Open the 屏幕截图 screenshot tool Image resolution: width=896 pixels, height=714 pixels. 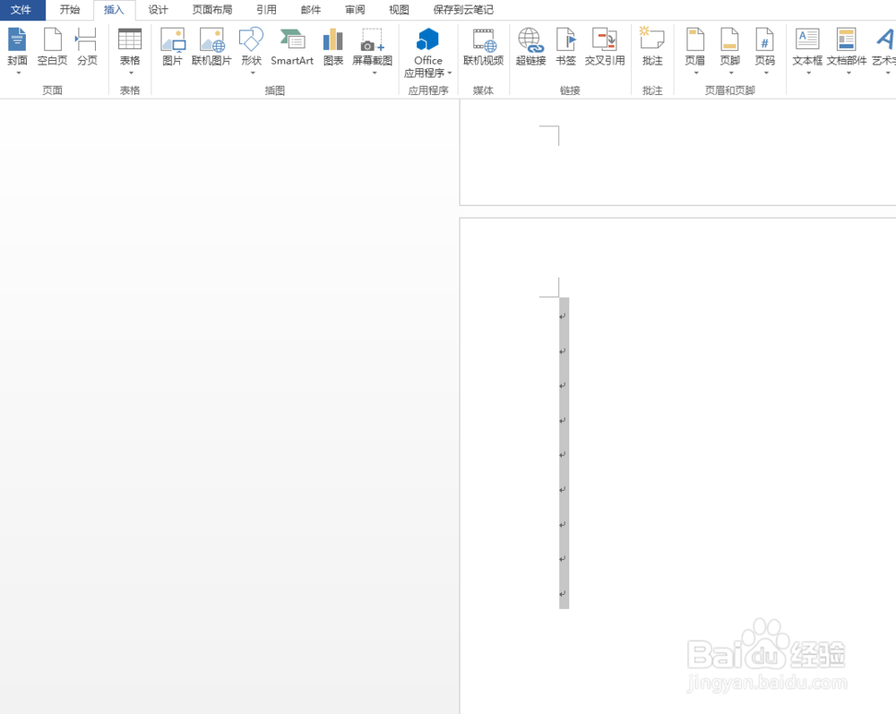click(373, 51)
